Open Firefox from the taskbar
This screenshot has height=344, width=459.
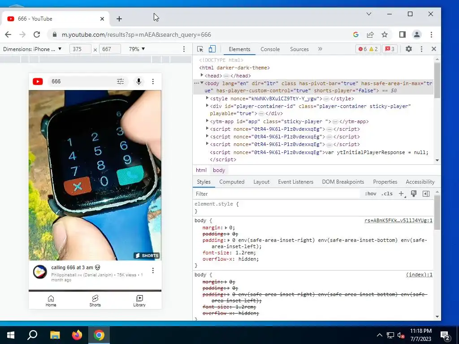77,335
